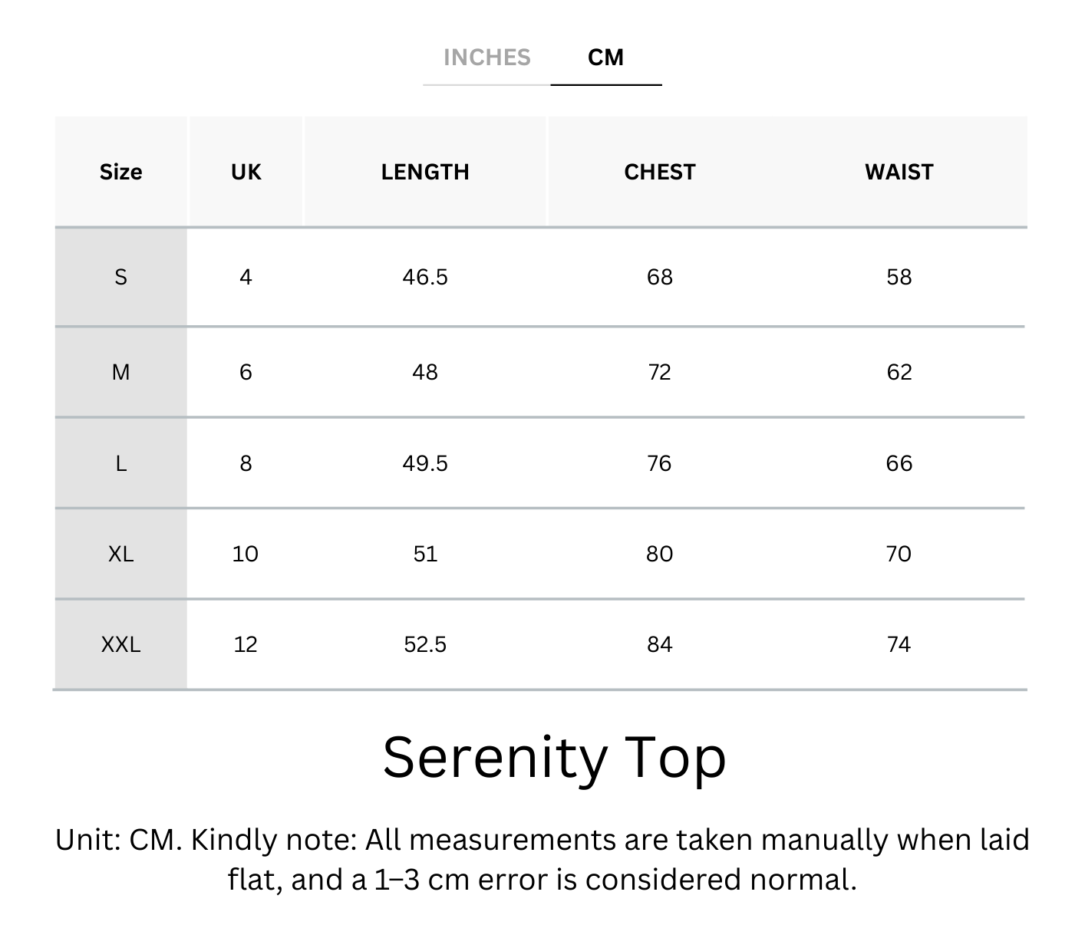1085x938 pixels.
Task: Click UK size 10 cell
Action: (246, 554)
